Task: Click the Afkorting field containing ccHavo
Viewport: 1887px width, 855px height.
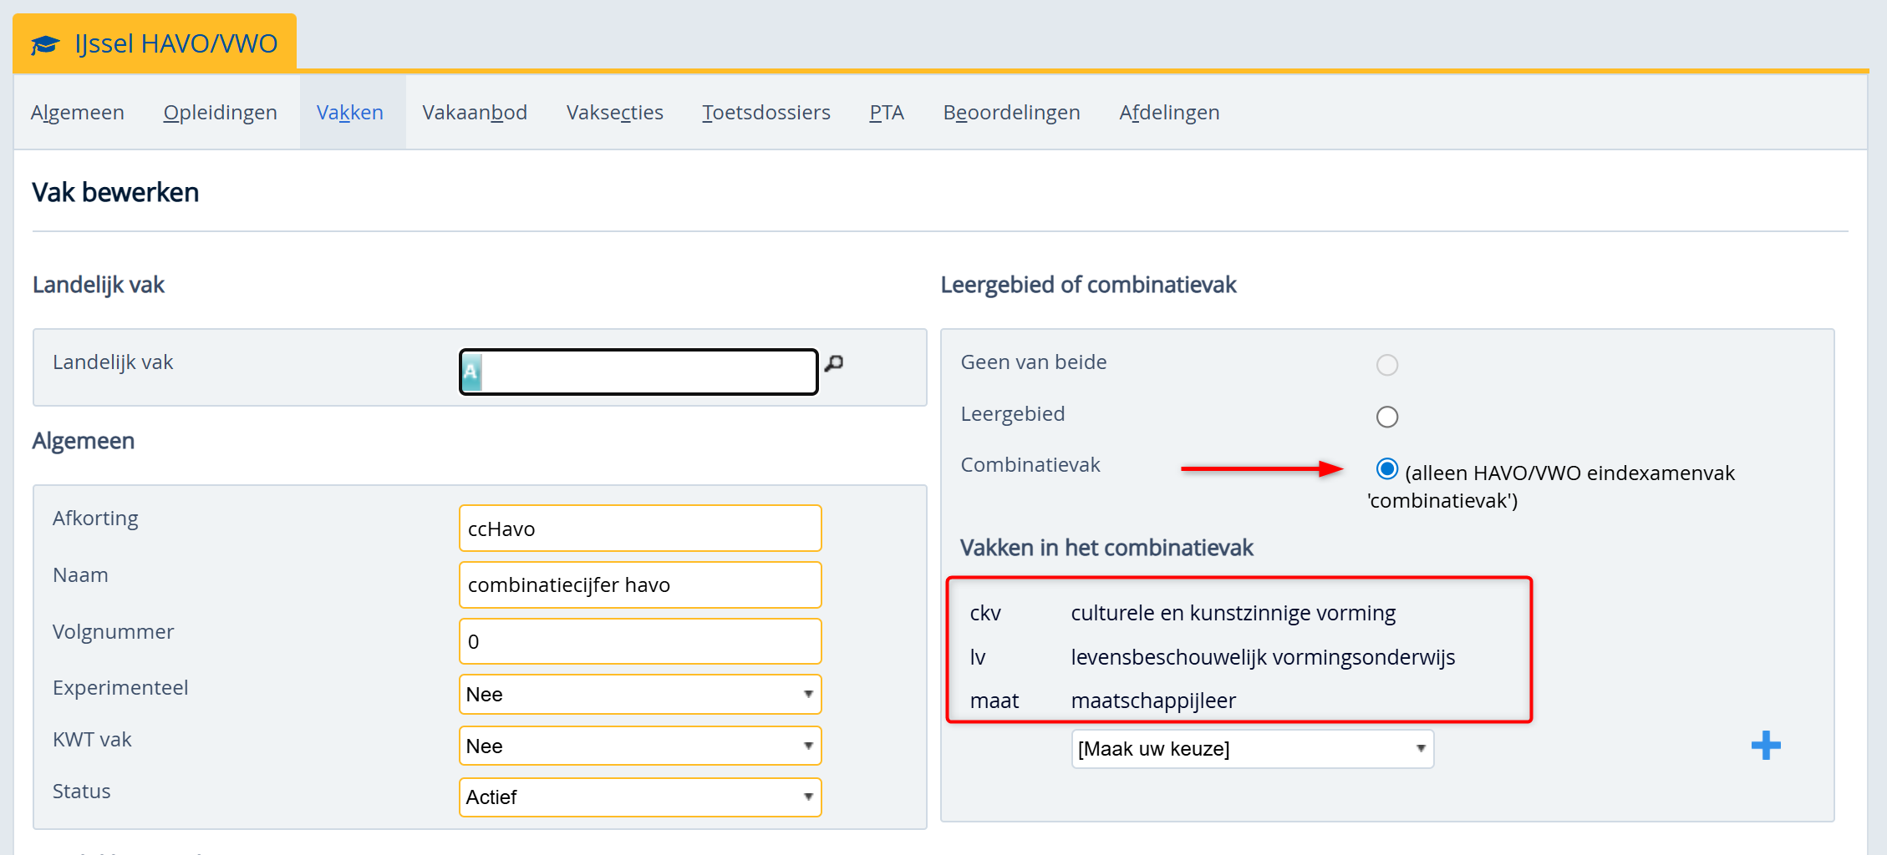Action: (x=639, y=529)
